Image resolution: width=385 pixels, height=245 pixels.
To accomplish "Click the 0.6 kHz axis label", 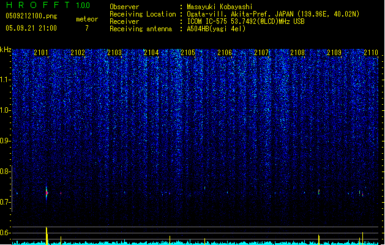I will (5, 233).
